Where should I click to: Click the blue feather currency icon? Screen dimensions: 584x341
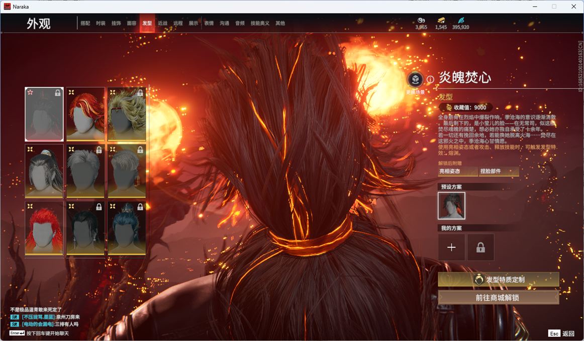point(461,21)
